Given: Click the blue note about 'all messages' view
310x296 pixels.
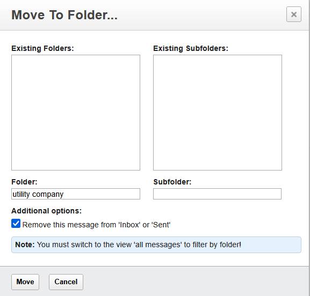Looking at the screenshot, I should (x=156, y=245).
